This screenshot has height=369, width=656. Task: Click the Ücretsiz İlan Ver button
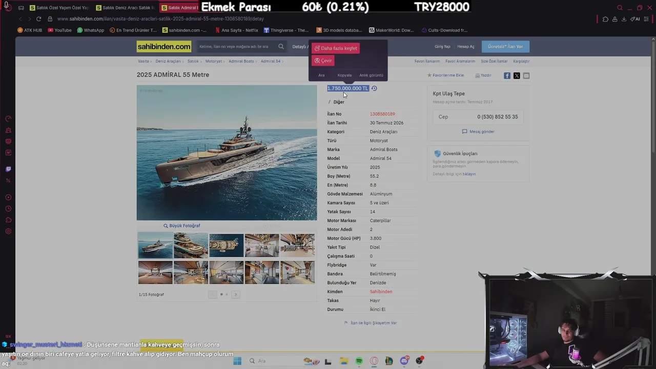click(x=505, y=47)
